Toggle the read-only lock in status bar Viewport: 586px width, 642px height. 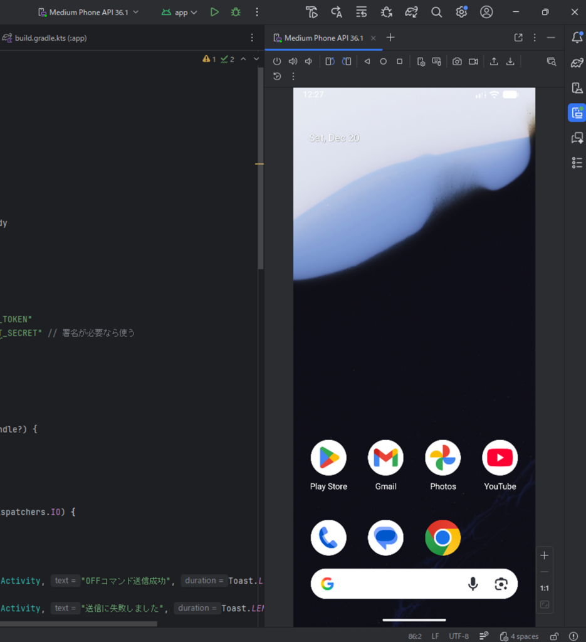(554, 636)
